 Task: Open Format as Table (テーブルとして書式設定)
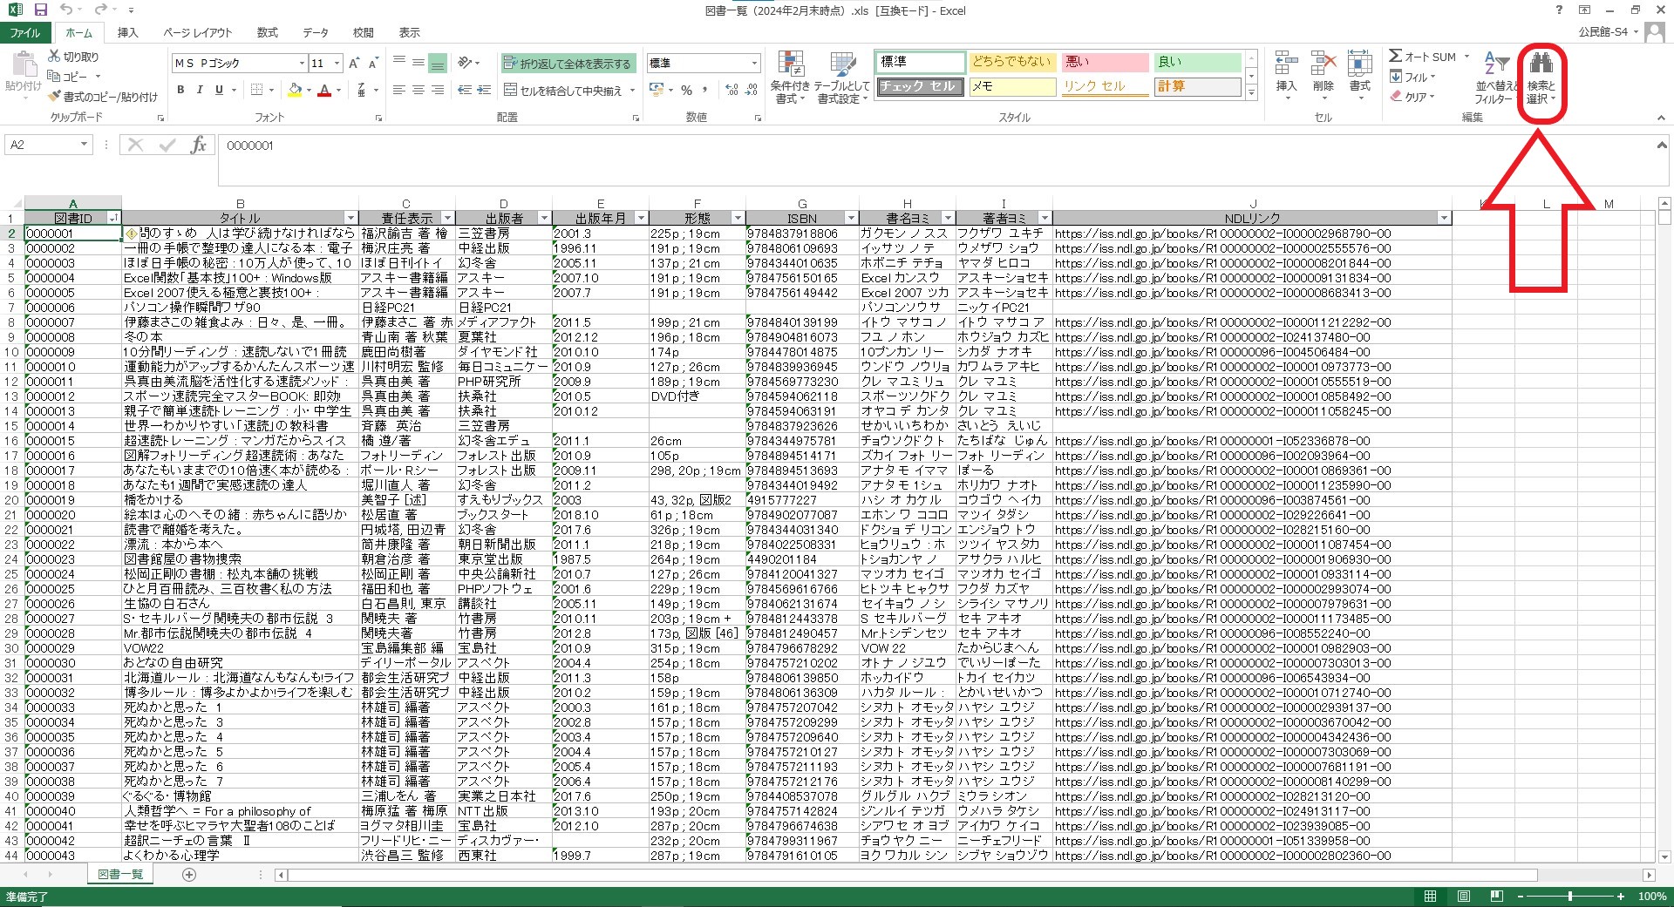(x=842, y=77)
